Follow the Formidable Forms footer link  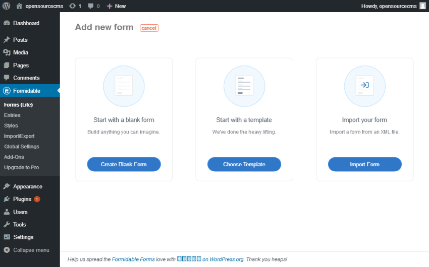click(133, 259)
